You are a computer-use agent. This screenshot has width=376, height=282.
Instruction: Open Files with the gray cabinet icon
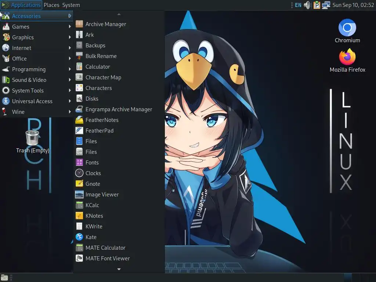[x=119, y=152]
